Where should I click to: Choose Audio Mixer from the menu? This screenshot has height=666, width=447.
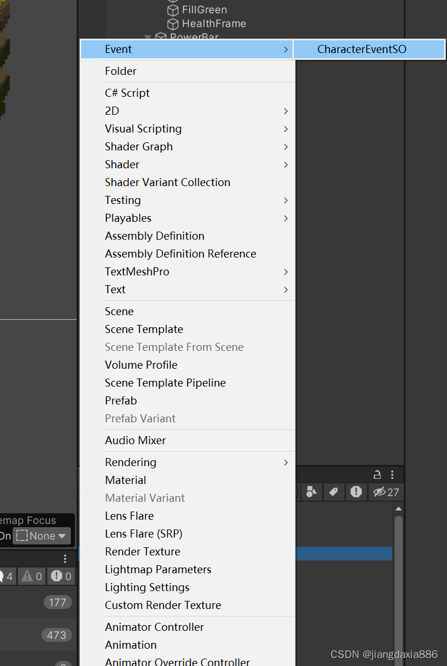187,441
